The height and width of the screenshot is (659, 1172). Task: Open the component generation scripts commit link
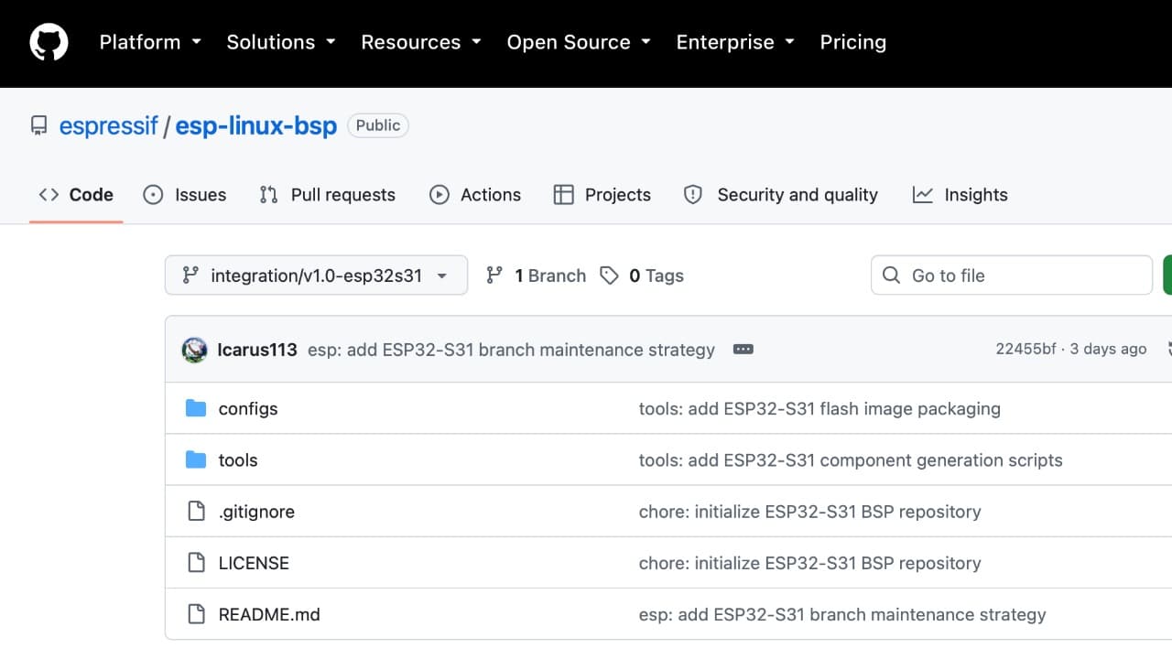pyautogui.click(x=851, y=460)
